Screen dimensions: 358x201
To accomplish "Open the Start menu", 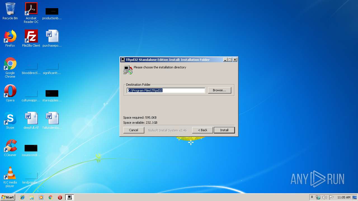I will [x=8, y=197].
